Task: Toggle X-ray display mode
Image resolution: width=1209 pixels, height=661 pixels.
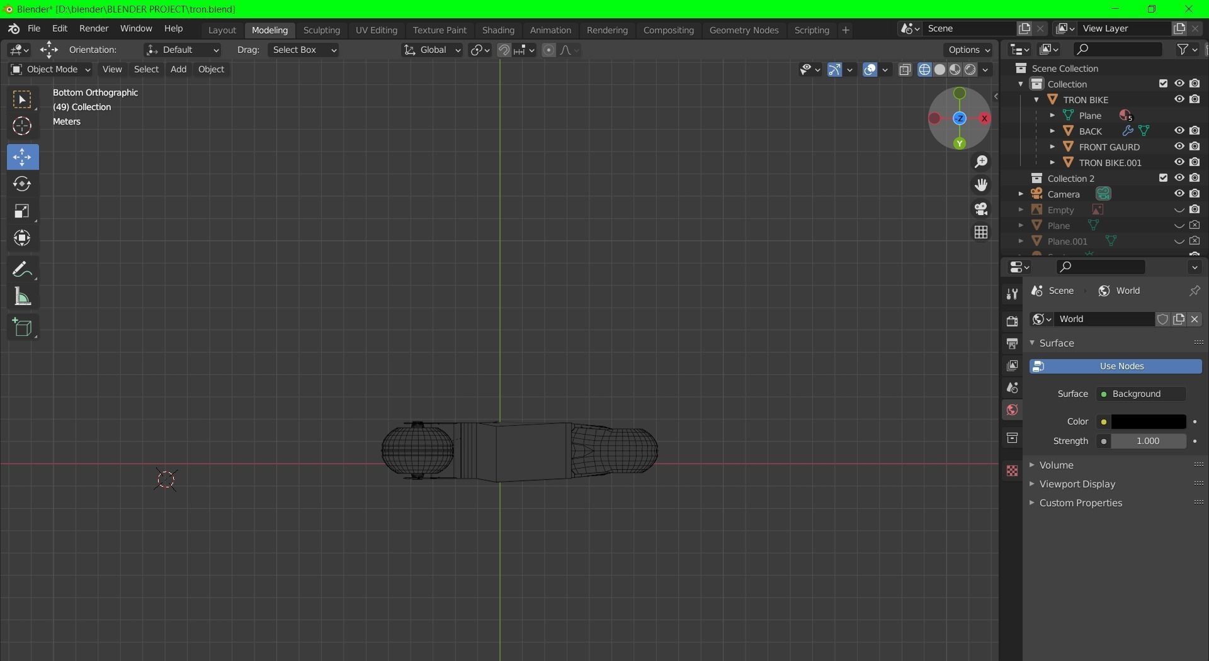Action: click(905, 70)
